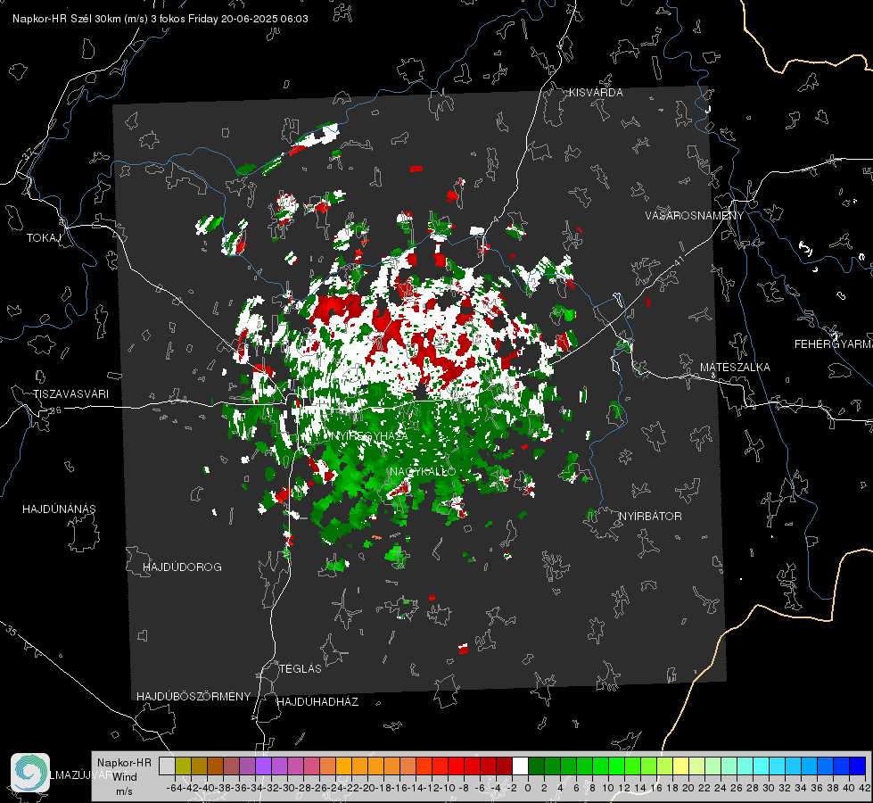Click road number 36 near Tiszavasvári

[55, 410]
